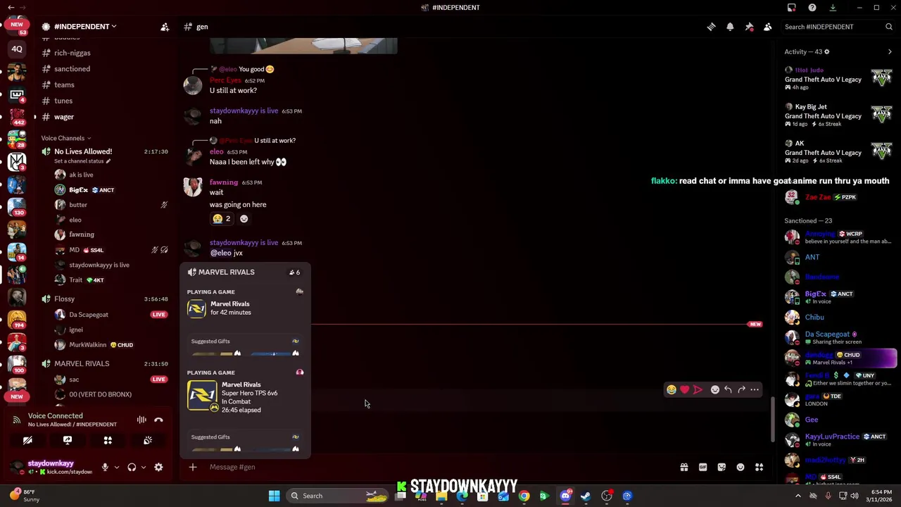Screen dimensions: 901x507
Task: Click member KayyLuvPractice in member list
Action: 832,437
